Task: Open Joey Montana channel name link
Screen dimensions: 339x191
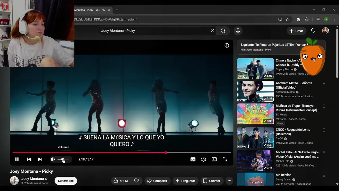Action: click(33, 179)
